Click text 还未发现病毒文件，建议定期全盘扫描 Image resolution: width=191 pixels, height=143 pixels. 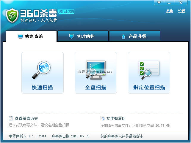tap(39, 125)
